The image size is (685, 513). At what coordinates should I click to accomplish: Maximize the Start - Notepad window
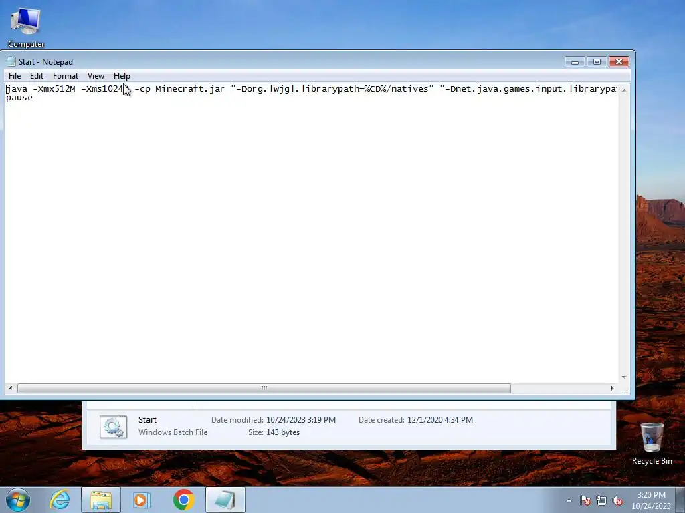click(x=597, y=62)
